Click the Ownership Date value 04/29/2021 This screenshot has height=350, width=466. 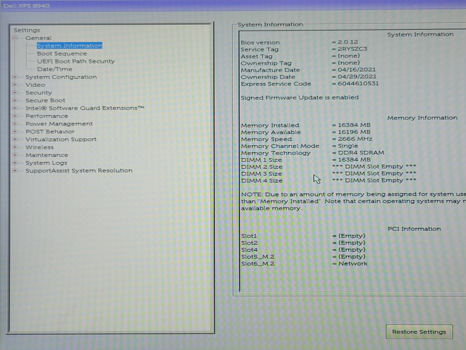point(357,76)
